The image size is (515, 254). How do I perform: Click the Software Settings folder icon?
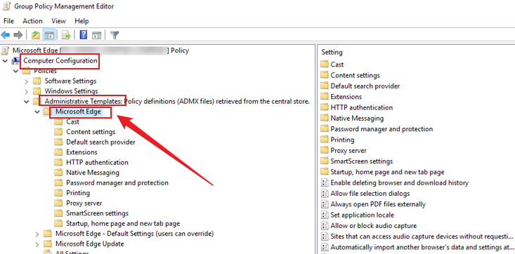(x=37, y=81)
